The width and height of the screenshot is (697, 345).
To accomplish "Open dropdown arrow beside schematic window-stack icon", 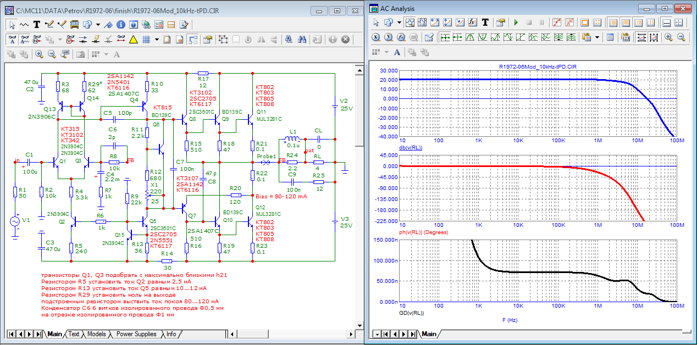I will (98, 25).
